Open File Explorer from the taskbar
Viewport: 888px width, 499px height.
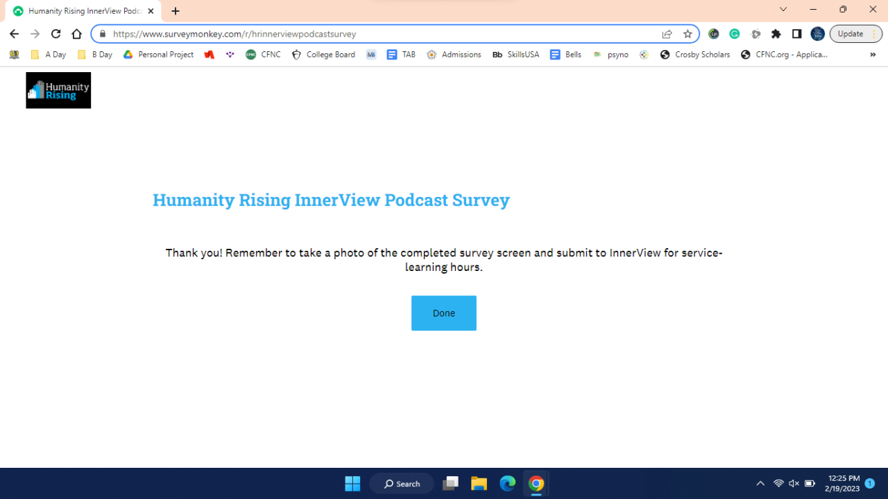[479, 483]
